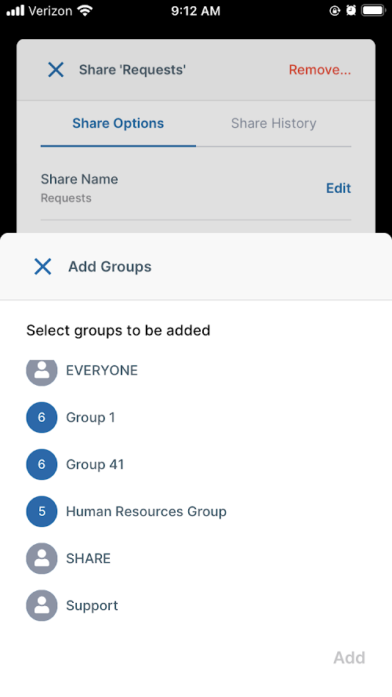Switch to the Share History tab
This screenshot has width=392, height=697.
[274, 124]
